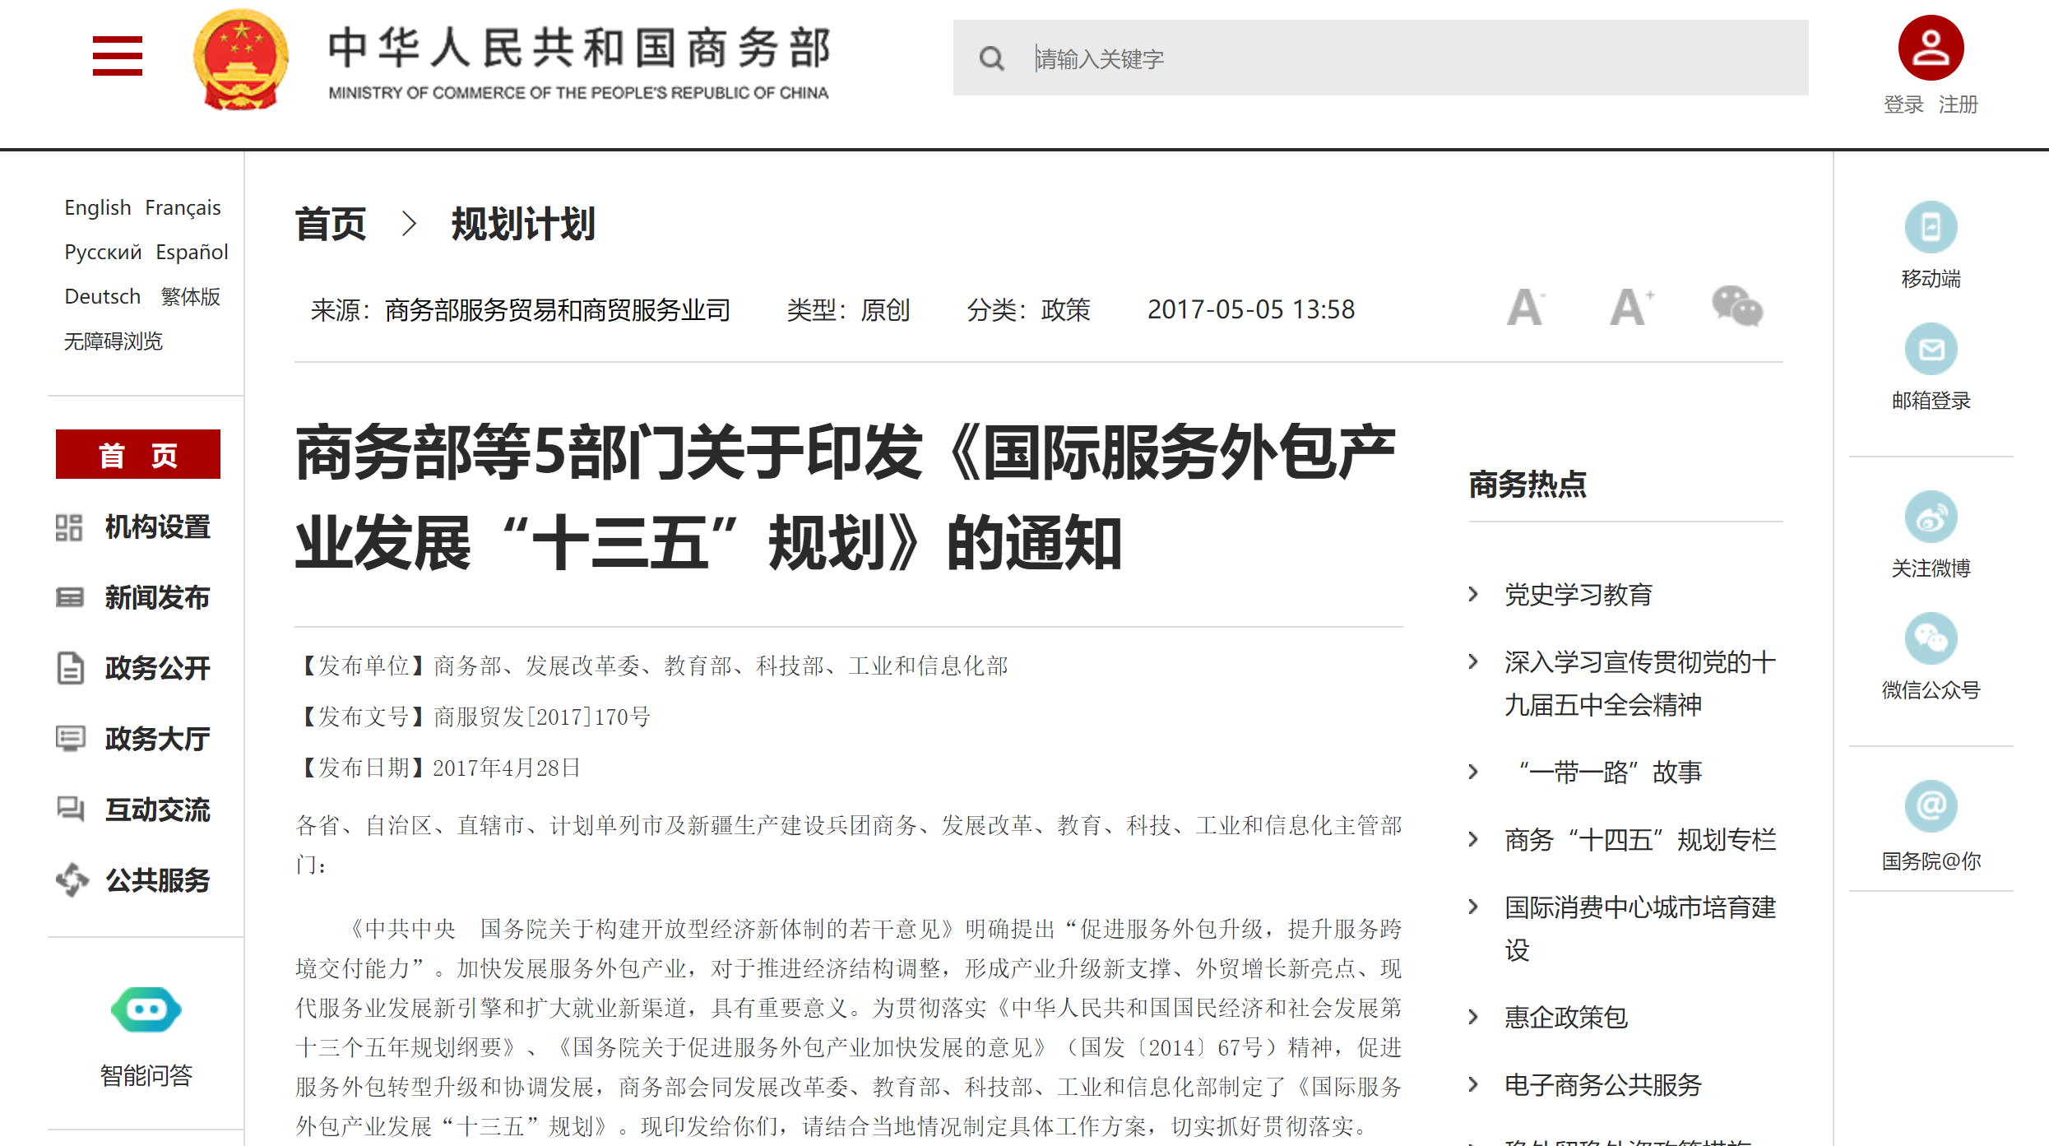Click the 注册 register link

click(x=1958, y=104)
